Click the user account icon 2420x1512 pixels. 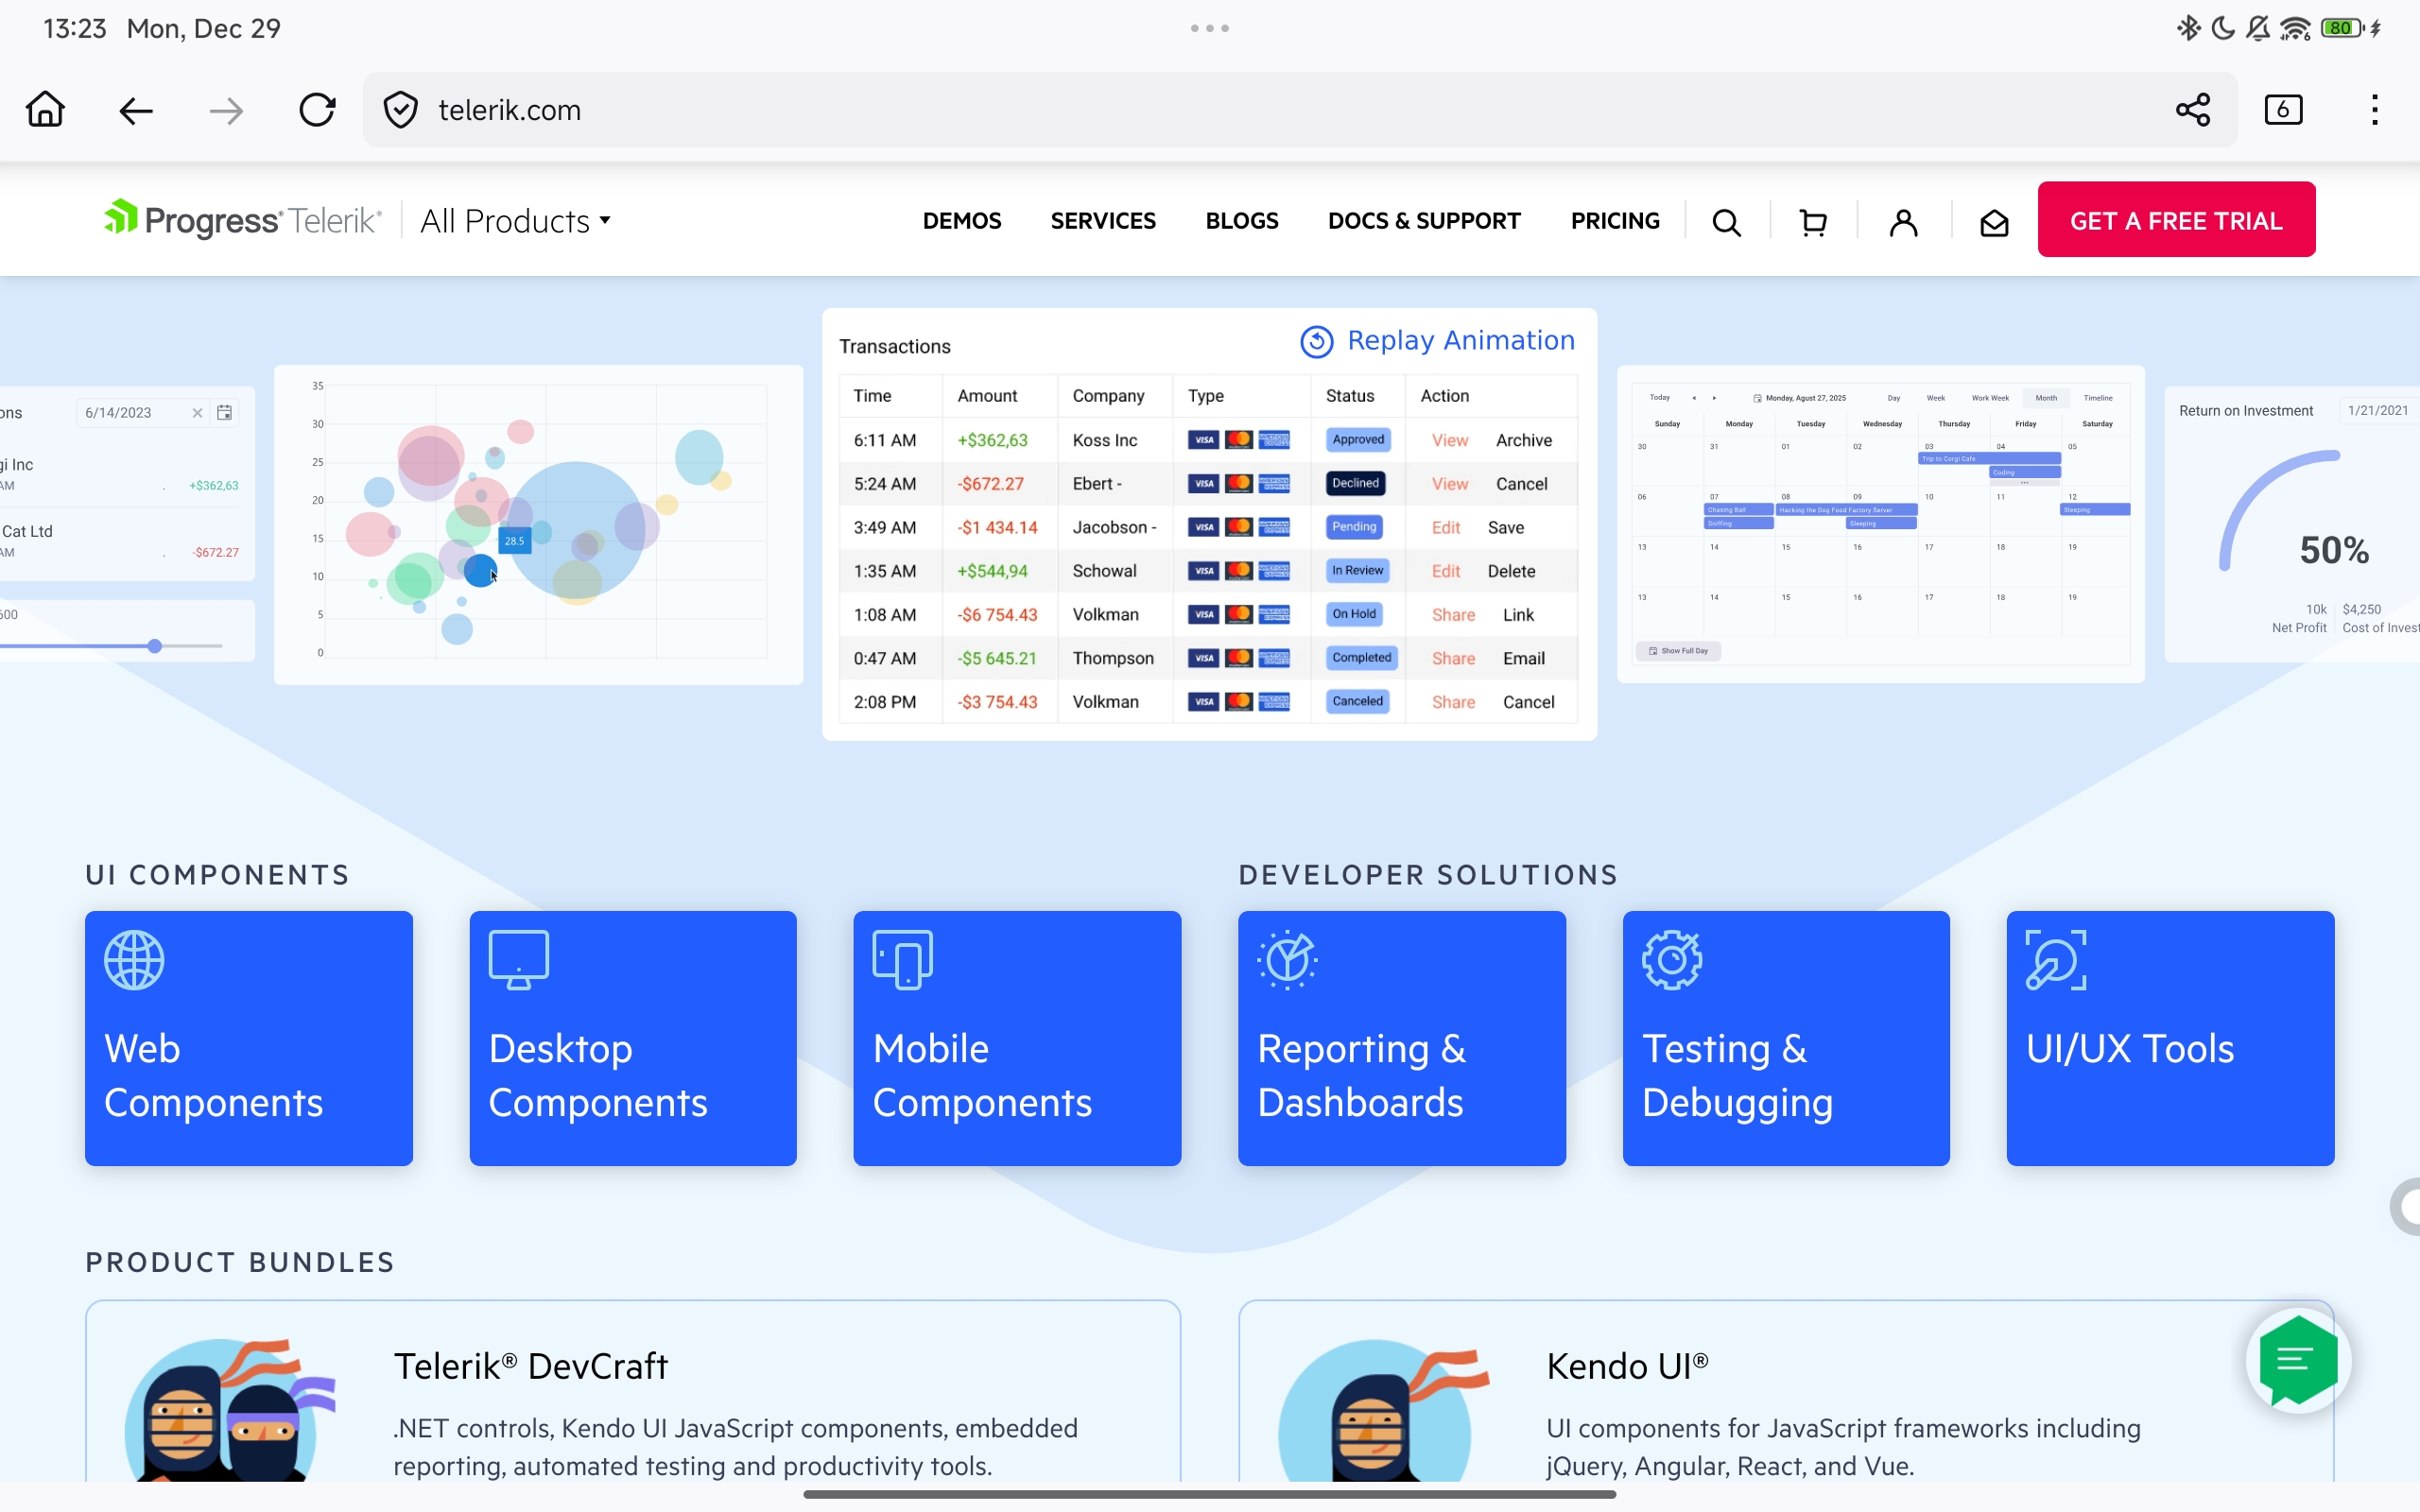tap(1903, 221)
